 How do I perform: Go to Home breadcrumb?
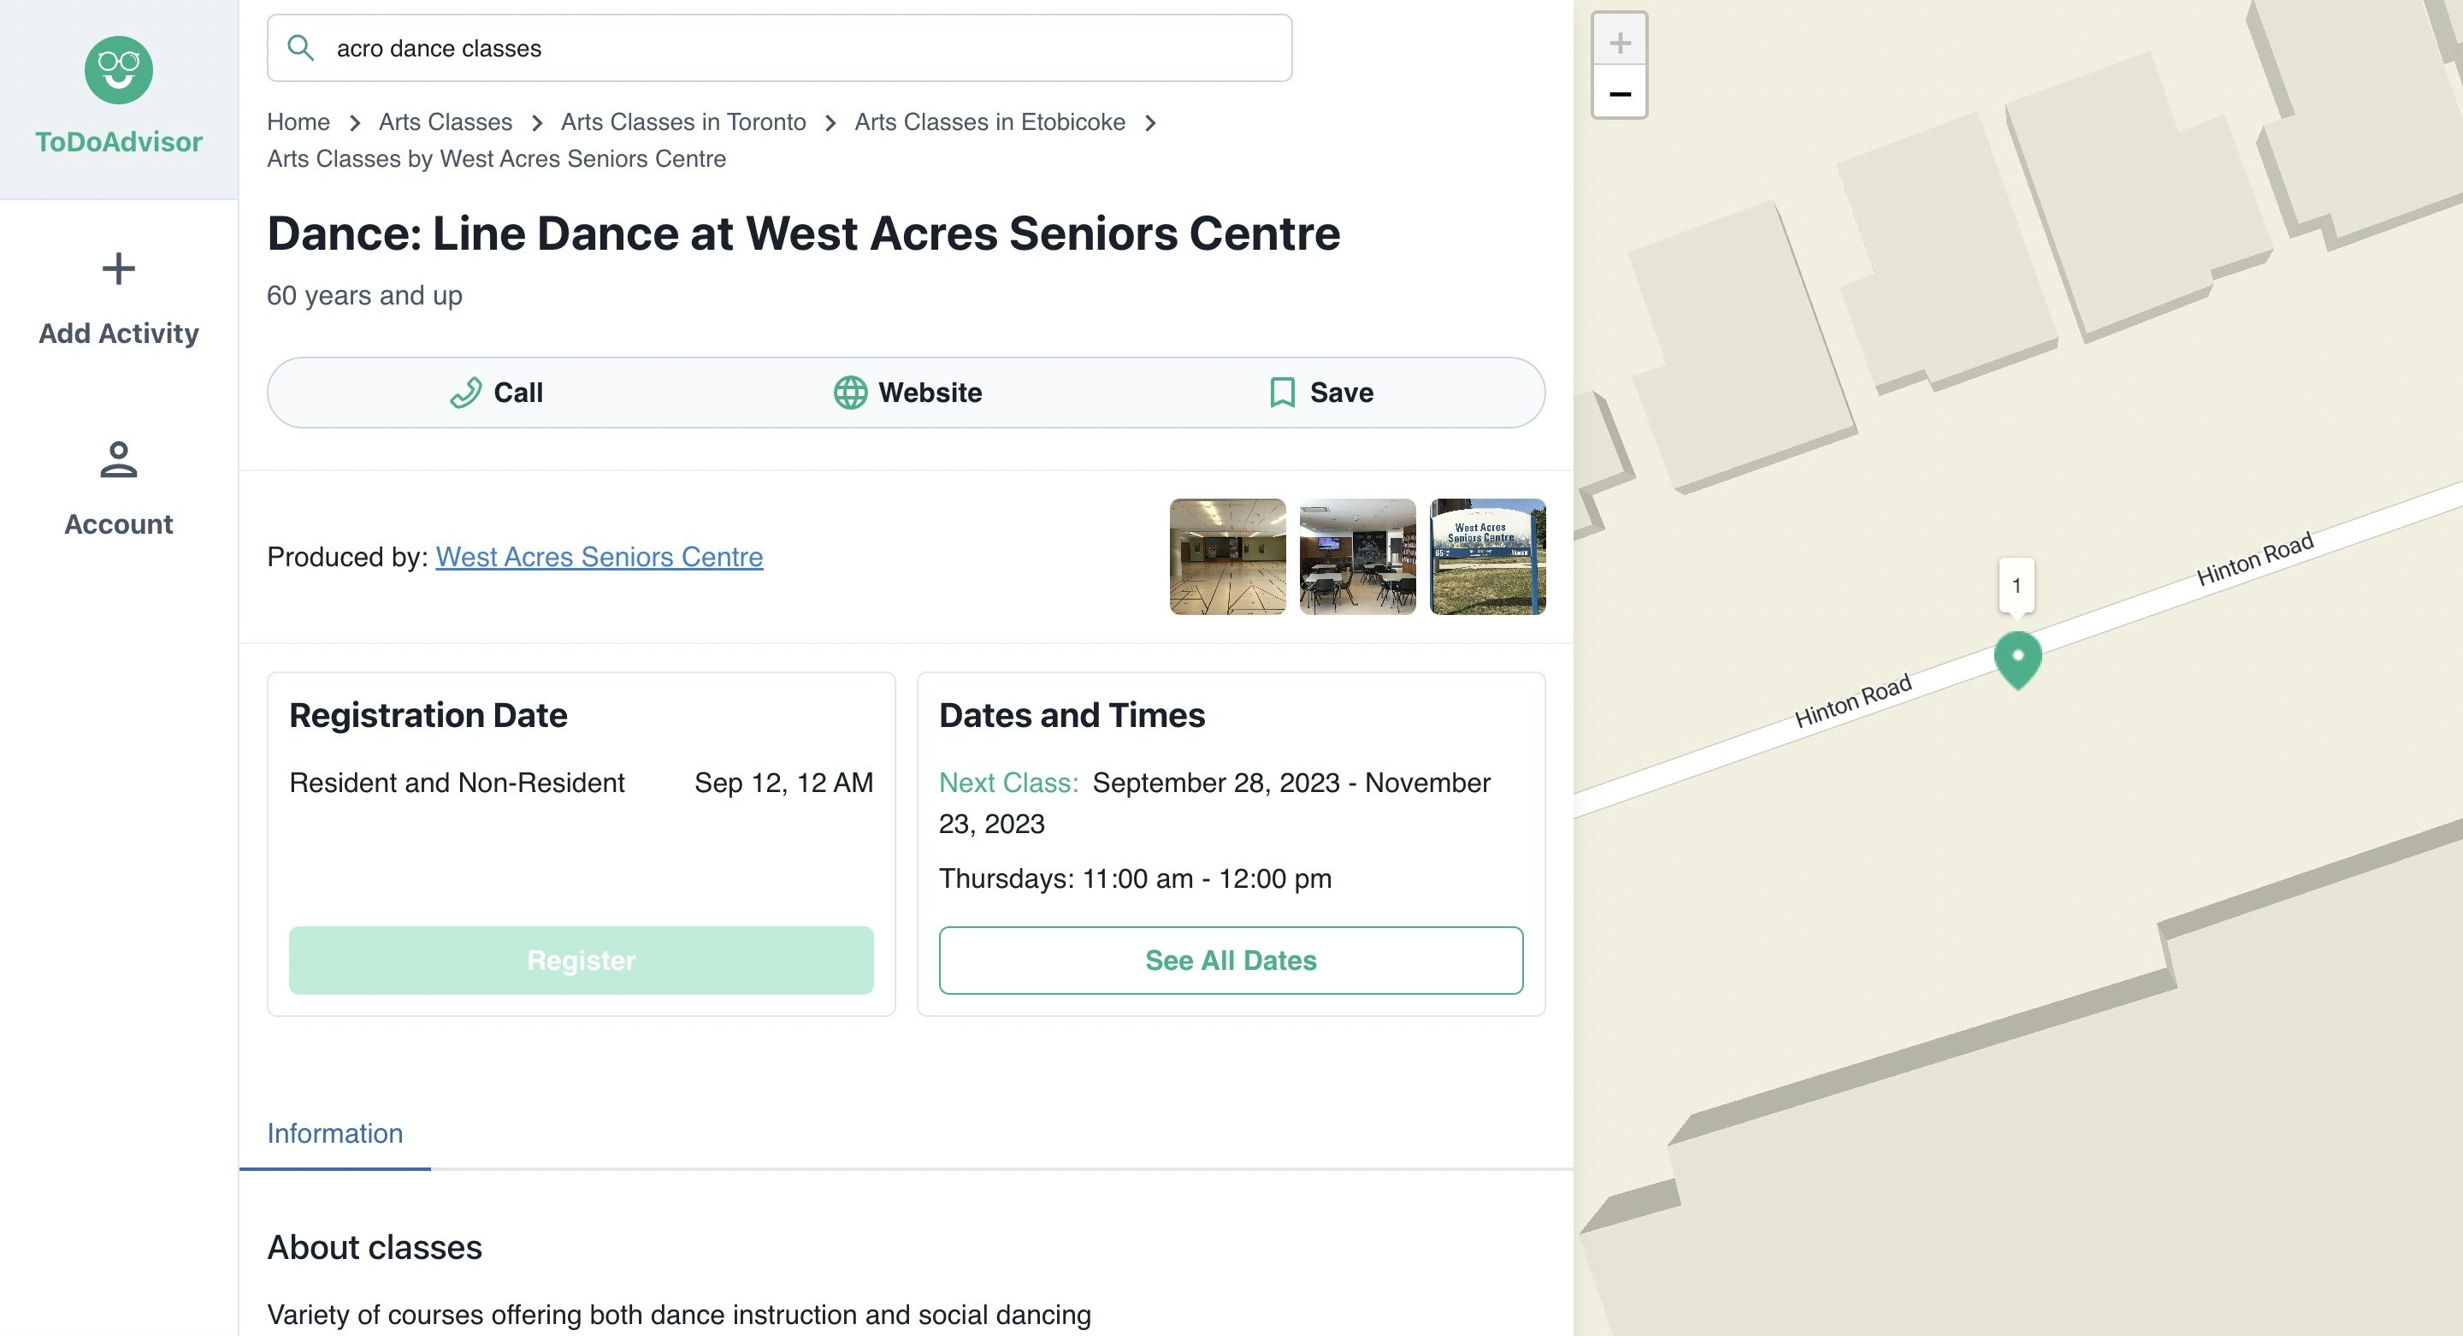(x=298, y=122)
